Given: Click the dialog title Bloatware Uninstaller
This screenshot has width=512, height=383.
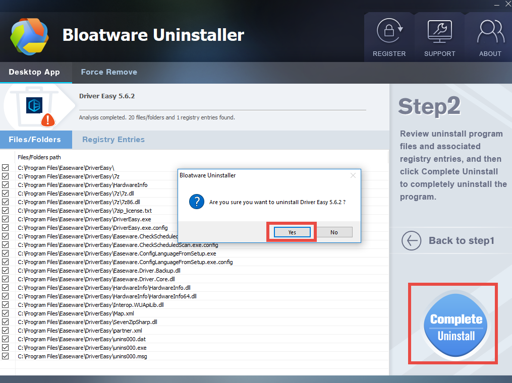Looking at the screenshot, I should (x=208, y=175).
